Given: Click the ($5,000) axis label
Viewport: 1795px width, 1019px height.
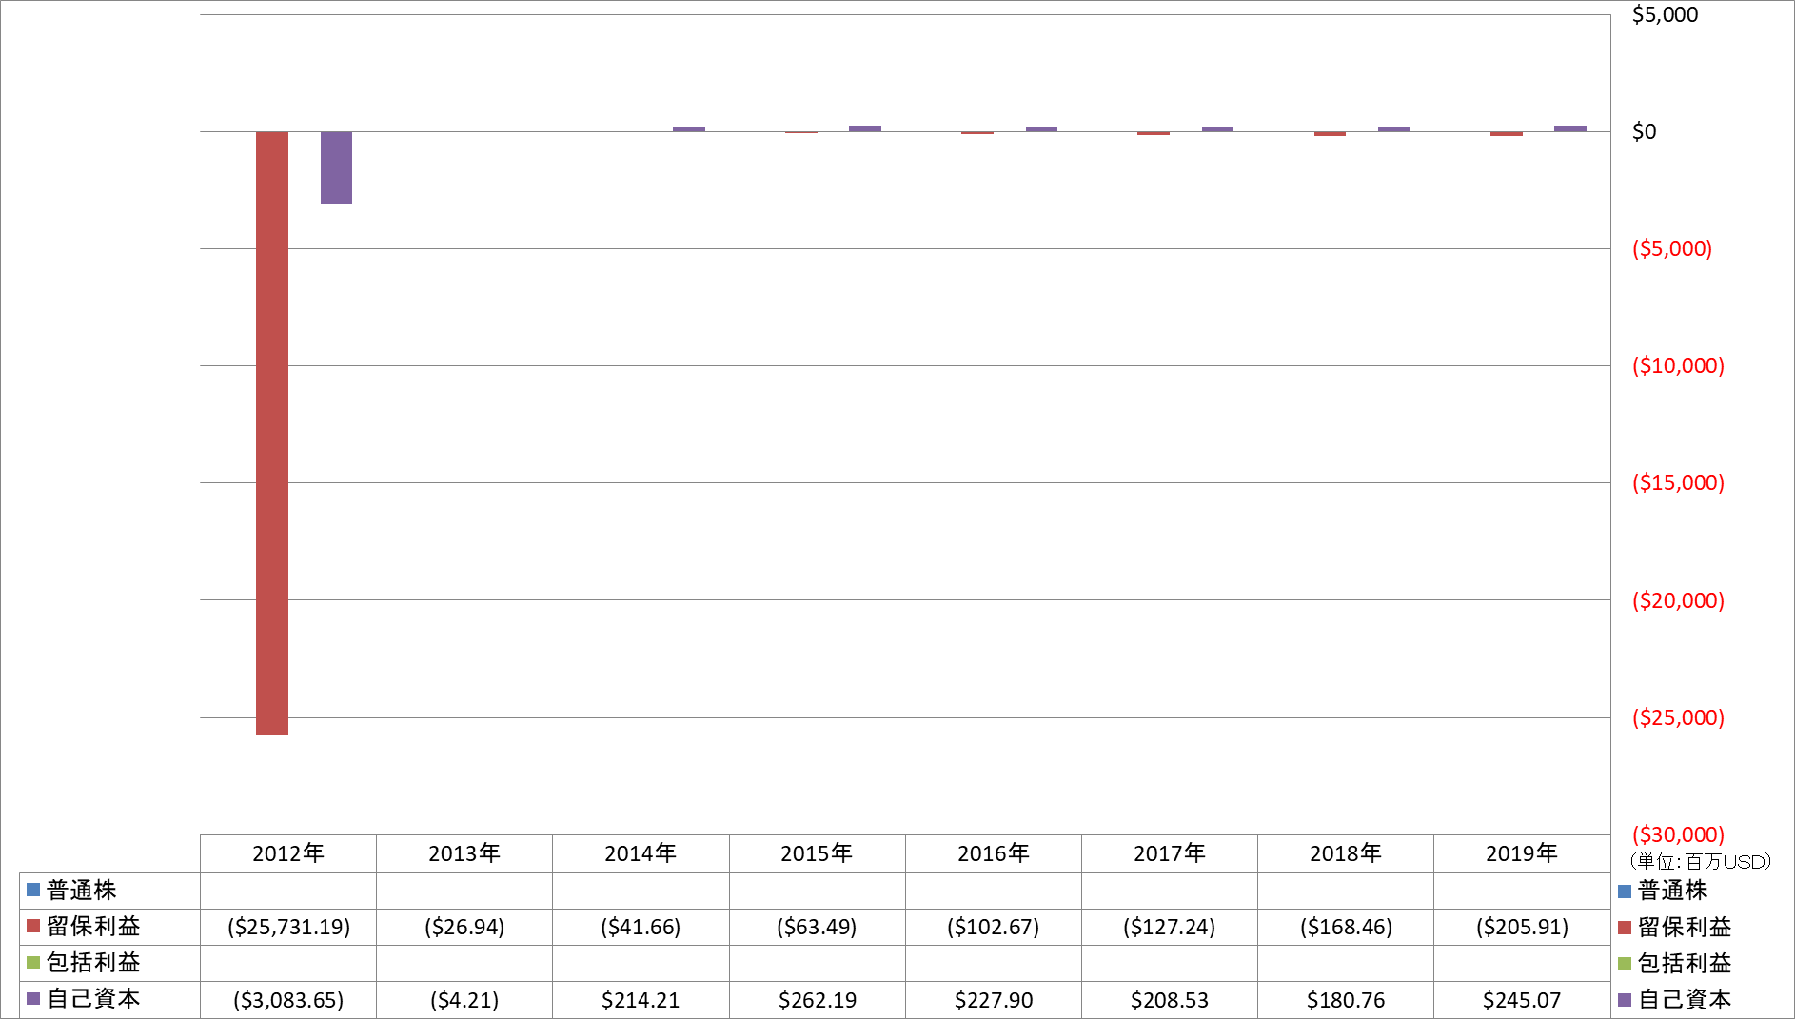Looking at the screenshot, I should pos(1672,248).
